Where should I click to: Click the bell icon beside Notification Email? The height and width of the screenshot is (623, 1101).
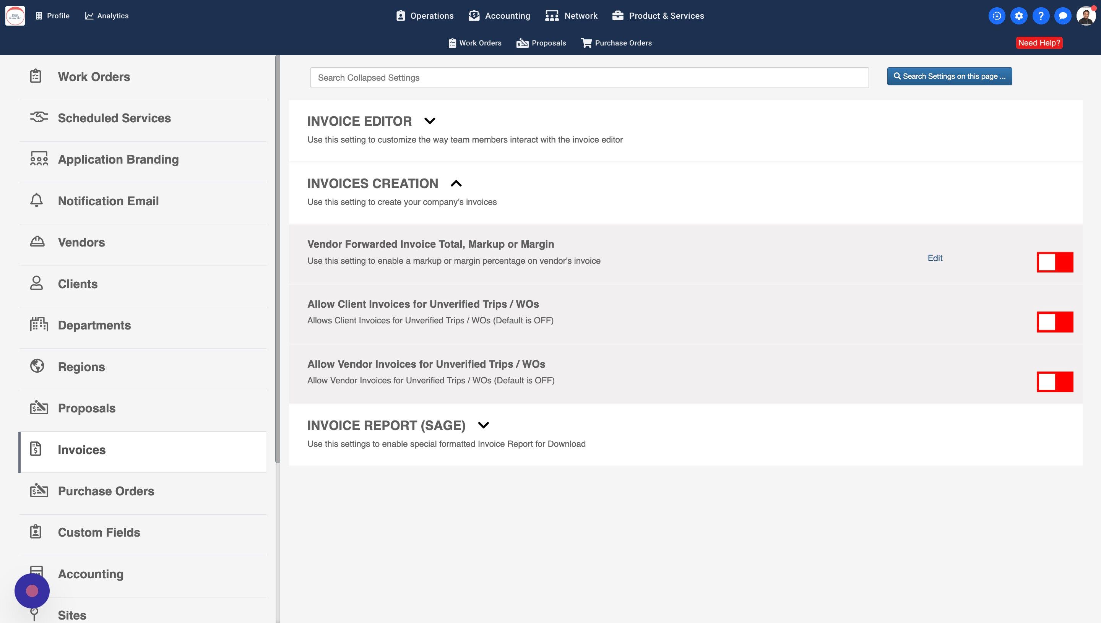click(36, 200)
